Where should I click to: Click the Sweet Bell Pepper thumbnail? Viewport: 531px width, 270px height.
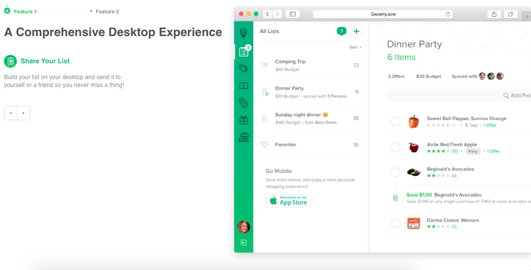tap(413, 122)
